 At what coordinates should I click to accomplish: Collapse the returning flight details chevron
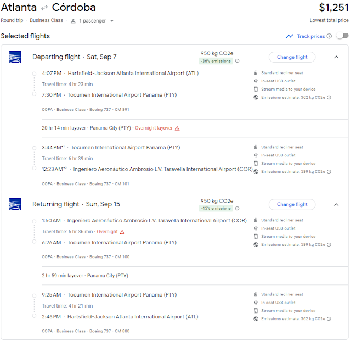pos(336,205)
